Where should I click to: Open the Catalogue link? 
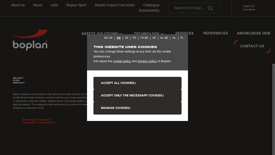(151, 5)
